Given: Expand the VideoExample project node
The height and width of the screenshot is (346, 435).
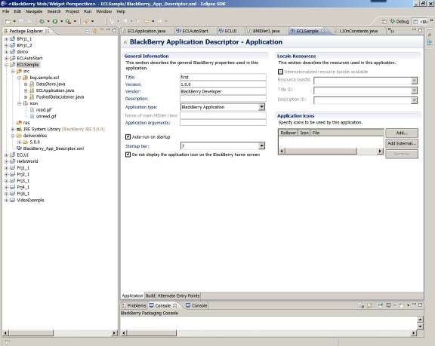Looking at the screenshot, I should point(6,200).
